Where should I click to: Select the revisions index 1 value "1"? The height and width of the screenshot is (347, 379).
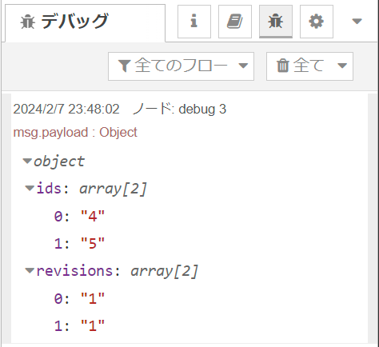tap(93, 325)
